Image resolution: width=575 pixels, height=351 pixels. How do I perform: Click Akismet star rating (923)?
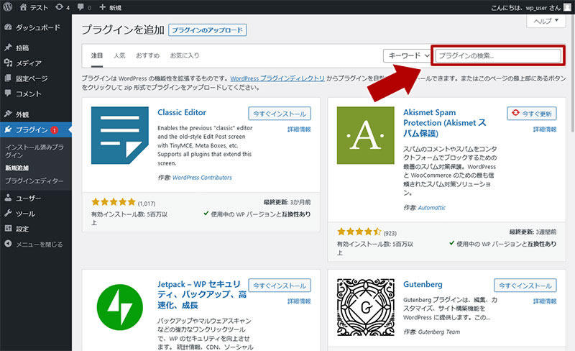pos(359,232)
